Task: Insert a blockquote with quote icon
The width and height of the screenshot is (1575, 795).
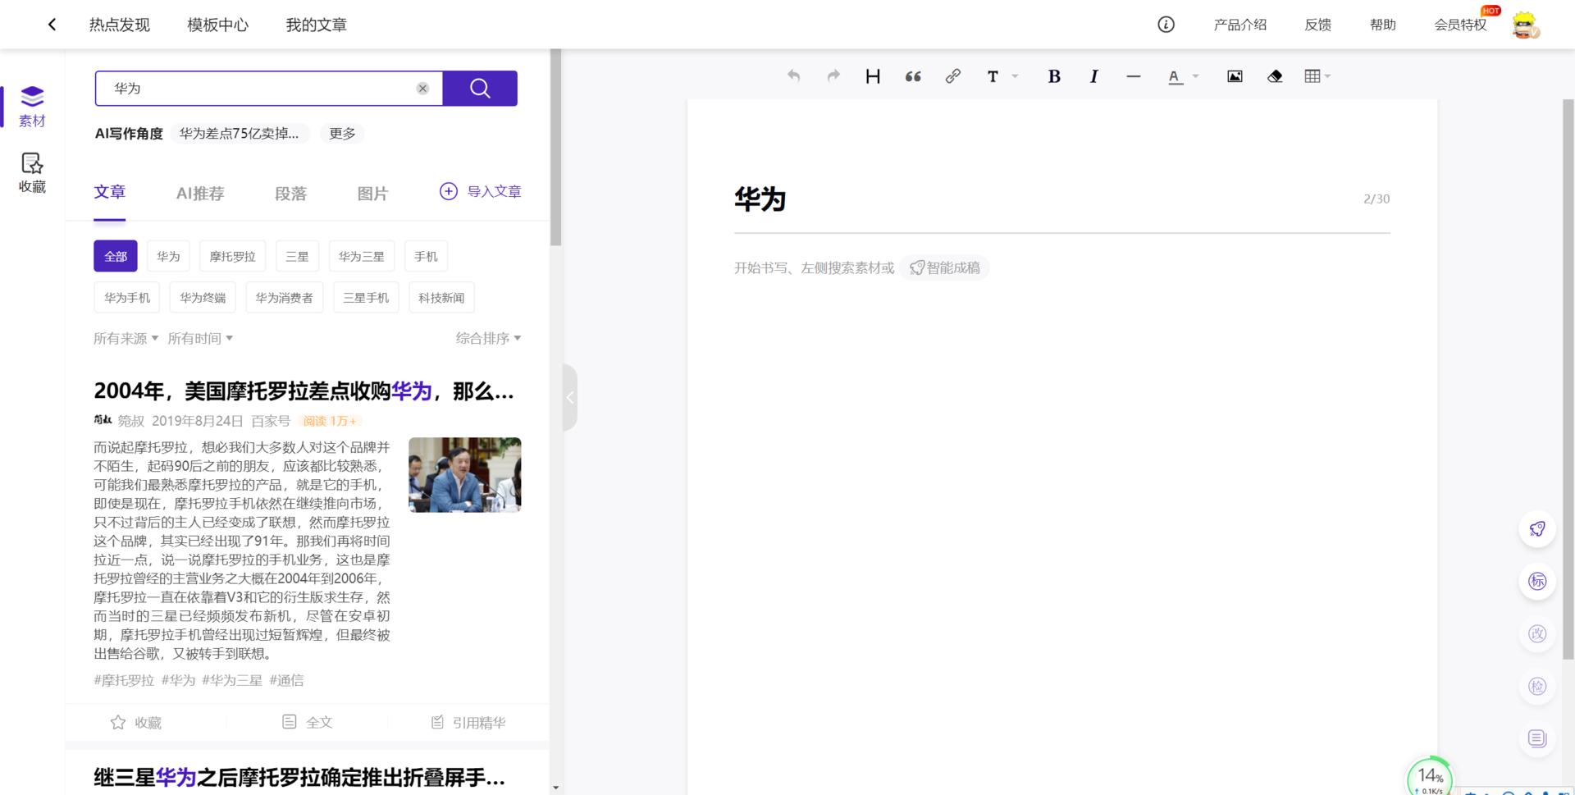Action: point(913,76)
